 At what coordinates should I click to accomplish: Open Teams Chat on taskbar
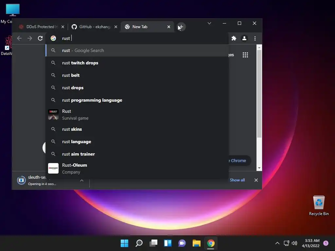point(182,243)
